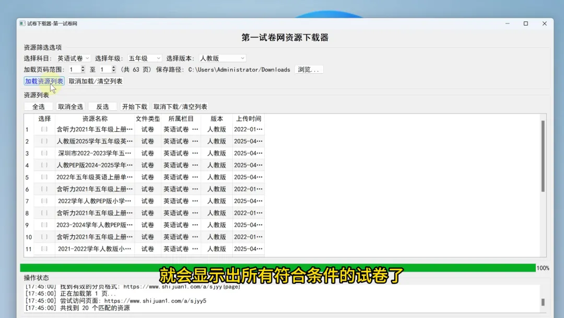Select resource 人教PEP版2024-2025学年 in row 4

pos(95,165)
